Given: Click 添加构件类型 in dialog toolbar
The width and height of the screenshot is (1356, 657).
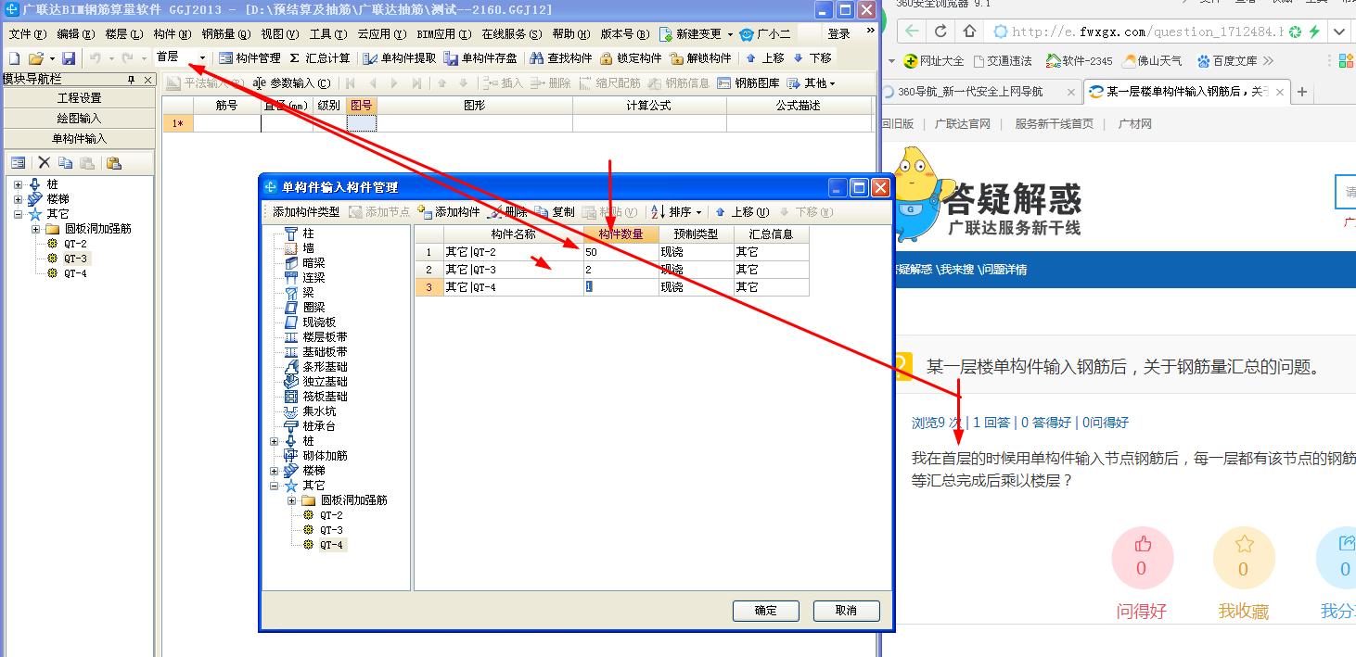Looking at the screenshot, I should 306,212.
